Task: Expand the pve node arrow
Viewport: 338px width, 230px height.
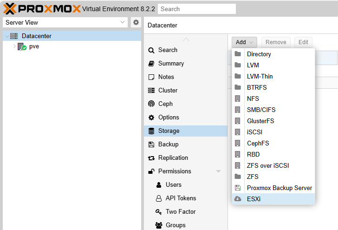Action: (14, 46)
